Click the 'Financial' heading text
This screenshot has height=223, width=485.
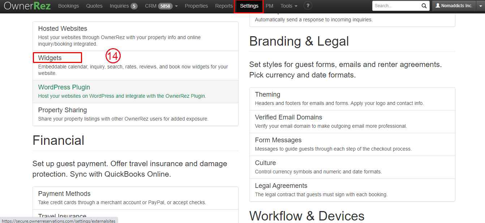[x=59, y=140]
